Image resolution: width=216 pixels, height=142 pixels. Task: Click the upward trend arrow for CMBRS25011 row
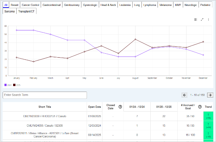tap(208, 133)
